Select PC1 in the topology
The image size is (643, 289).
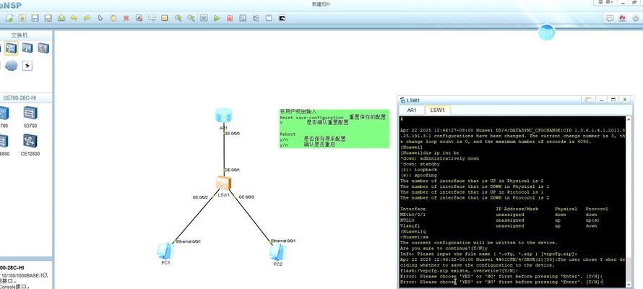165,250
